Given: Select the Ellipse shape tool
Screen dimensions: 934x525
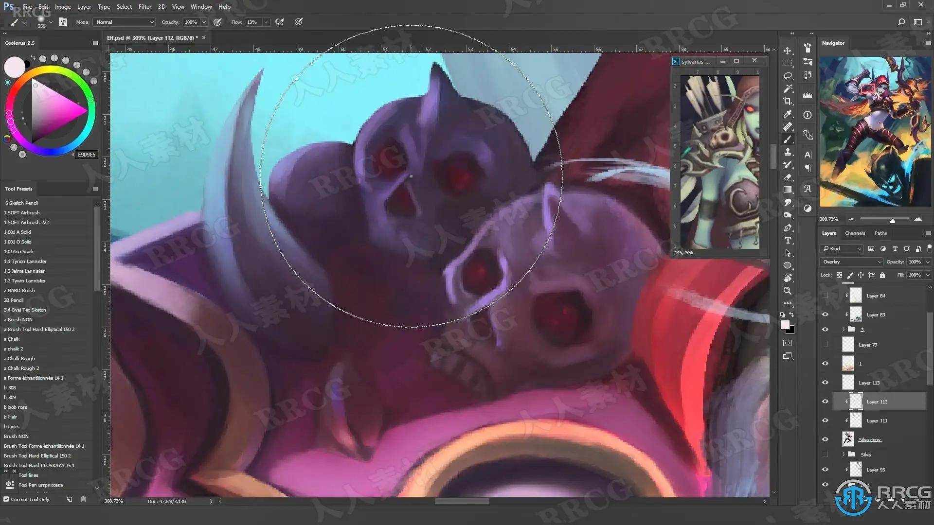Looking at the screenshot, I should pos(788,265).
